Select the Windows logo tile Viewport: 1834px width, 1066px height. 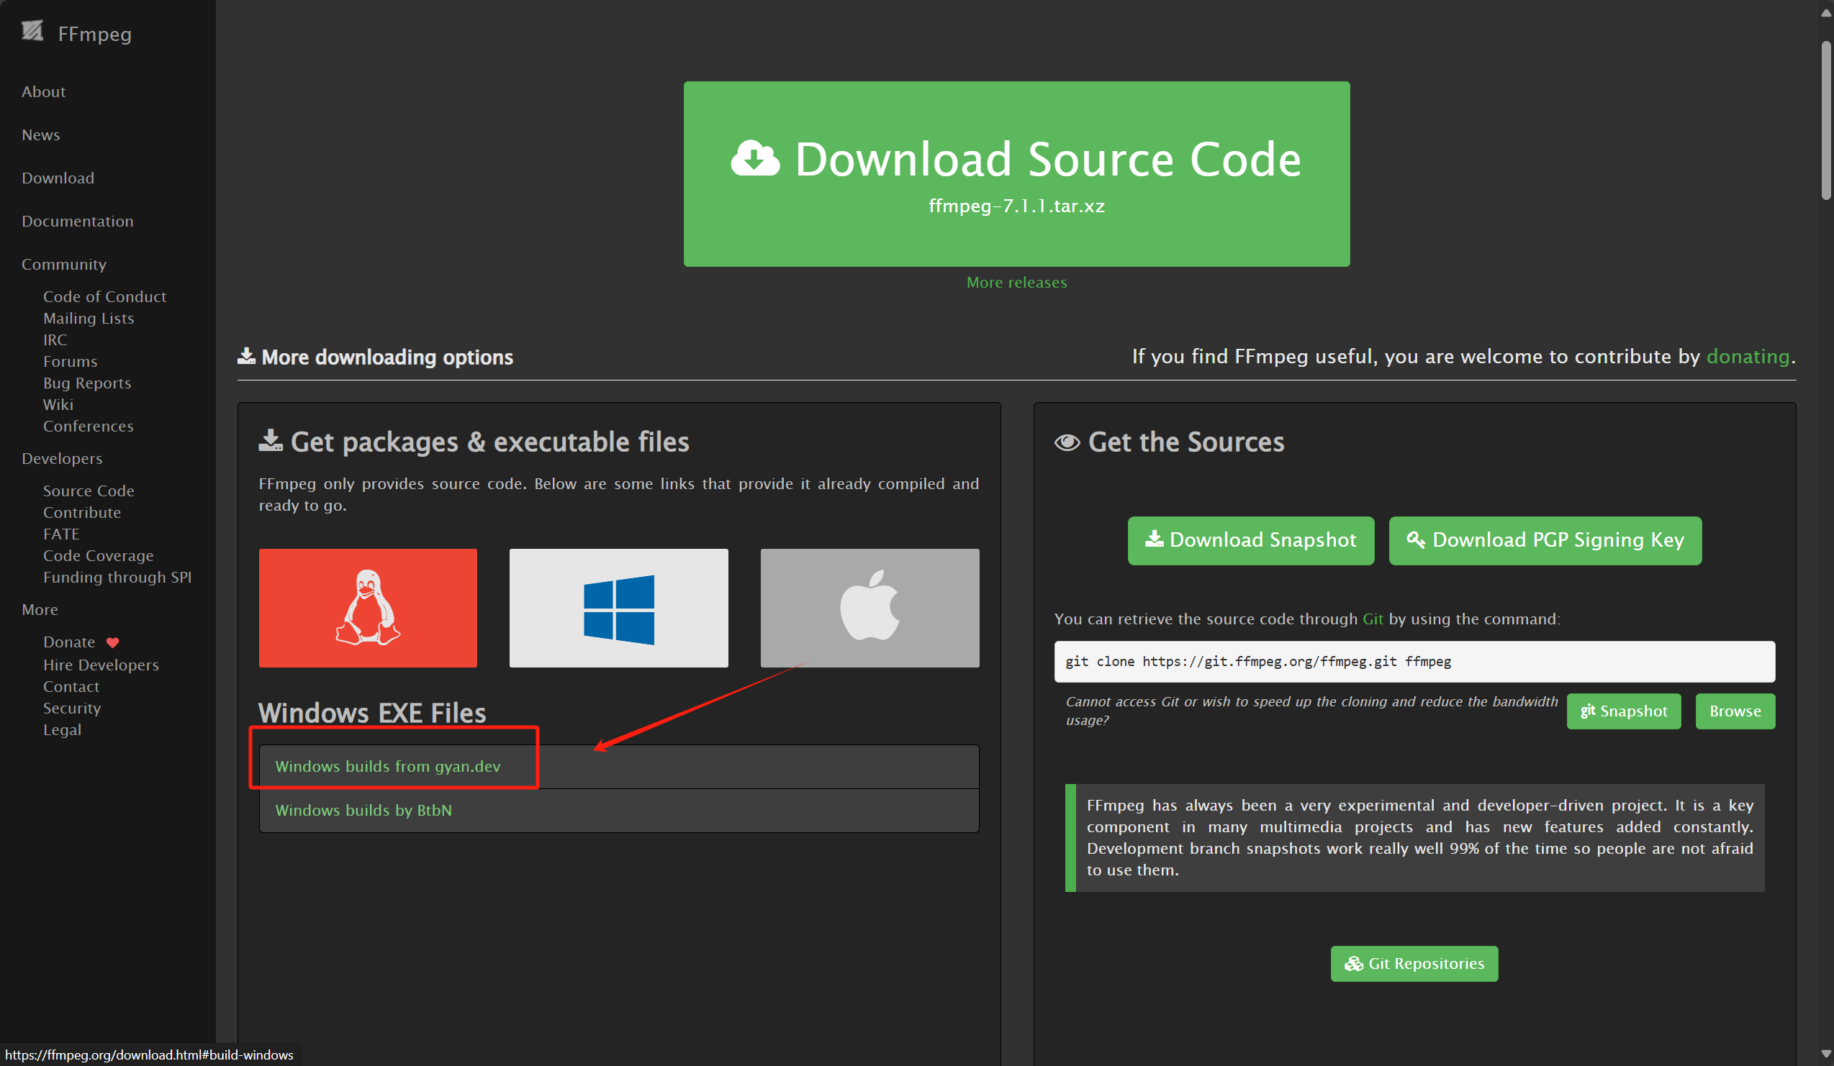tap(618, 607)
